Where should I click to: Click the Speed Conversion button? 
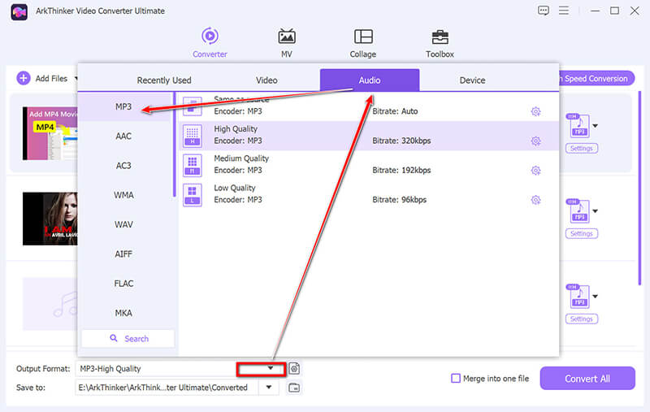596,78
